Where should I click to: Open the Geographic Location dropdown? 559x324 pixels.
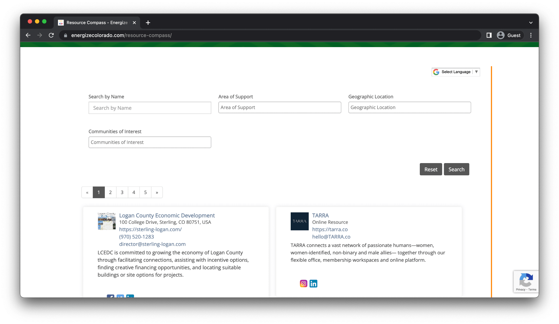point(409,107)
